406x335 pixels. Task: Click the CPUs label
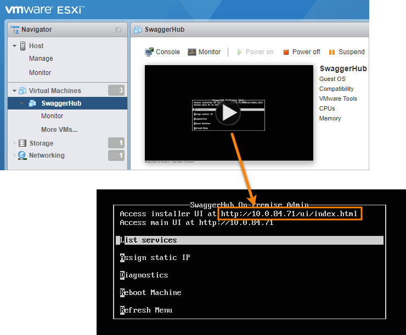point(327,108)
